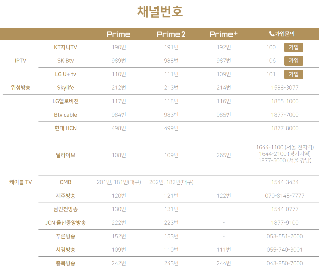Select the 서경방송 provider name
The image size is (319, 270).
tap(65, 250)
